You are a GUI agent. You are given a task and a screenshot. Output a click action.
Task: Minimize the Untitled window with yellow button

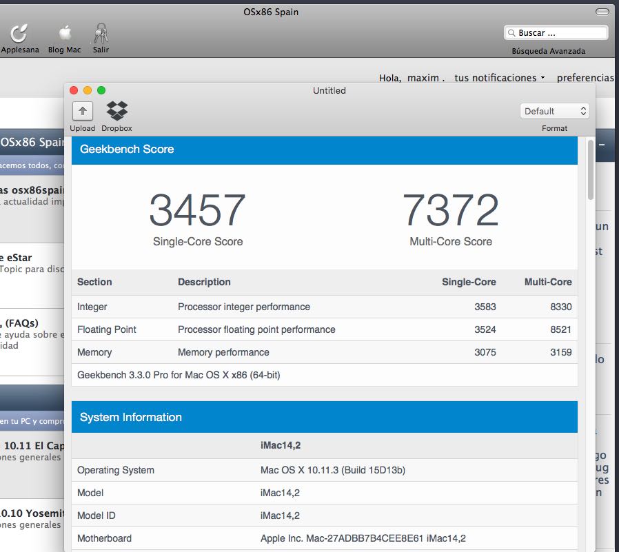[x=88, y=90]
